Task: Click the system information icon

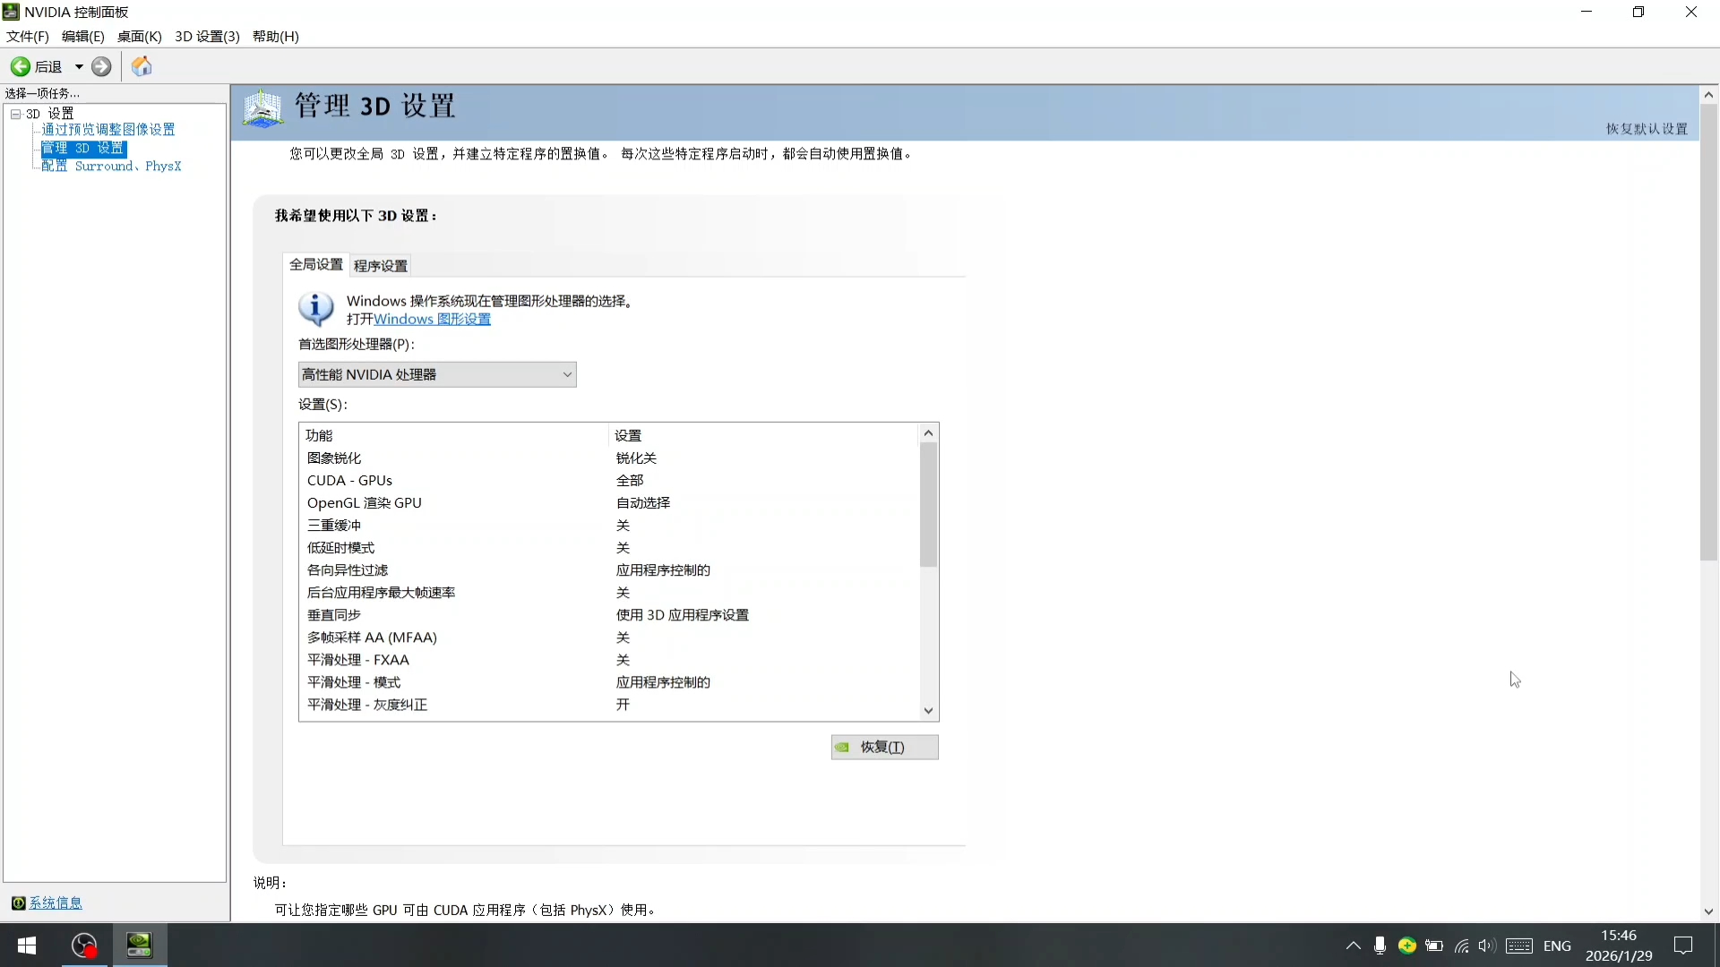Action: click(x=18, y=903)
